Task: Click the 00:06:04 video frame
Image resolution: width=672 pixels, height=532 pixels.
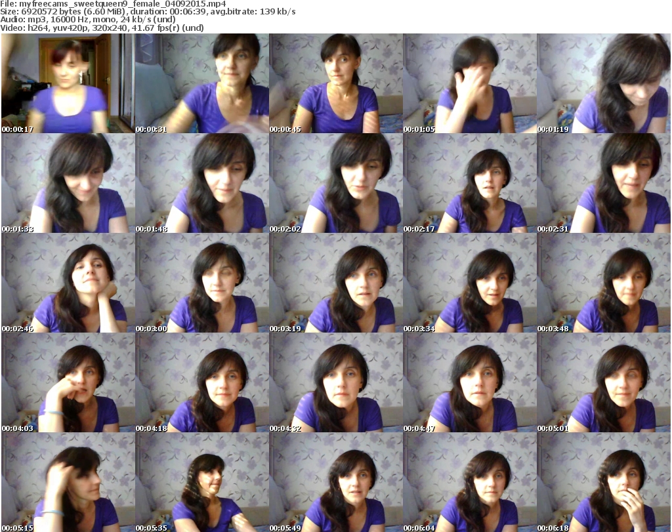Action: (x=470, y=482)
